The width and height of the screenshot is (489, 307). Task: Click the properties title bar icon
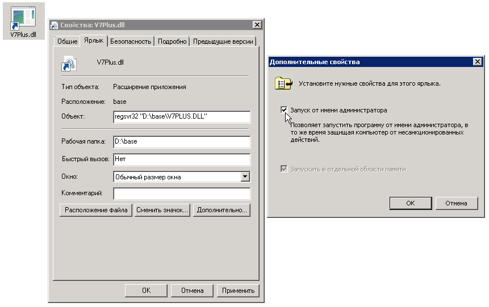pyautogui.click(x=55, y=25)
